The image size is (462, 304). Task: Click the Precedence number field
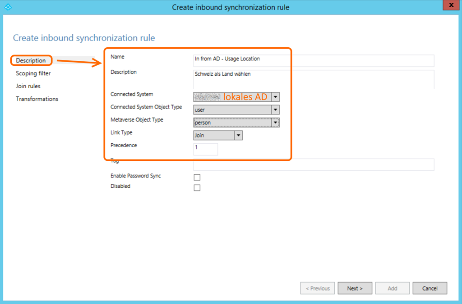coord(205,149)
